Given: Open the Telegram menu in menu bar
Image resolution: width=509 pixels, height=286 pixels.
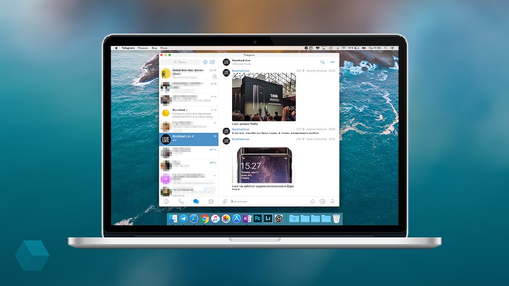Looking at the screenshot, I should [128, 48].
